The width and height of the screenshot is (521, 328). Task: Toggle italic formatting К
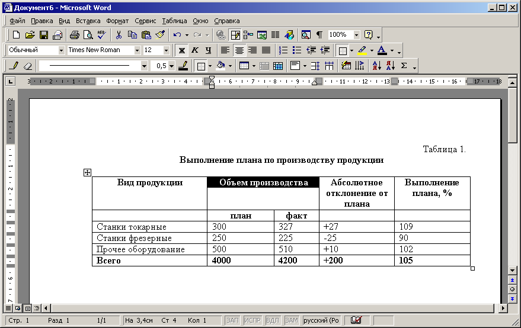[x=195, y=50]
